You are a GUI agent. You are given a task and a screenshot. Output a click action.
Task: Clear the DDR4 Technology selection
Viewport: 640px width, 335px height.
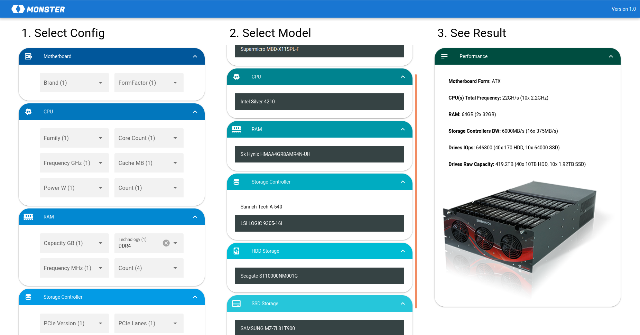(166, 243)
